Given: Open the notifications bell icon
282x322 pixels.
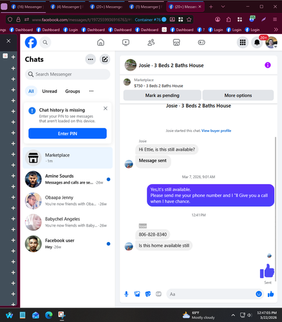Looking at the screenshot, I should (257, 43).
